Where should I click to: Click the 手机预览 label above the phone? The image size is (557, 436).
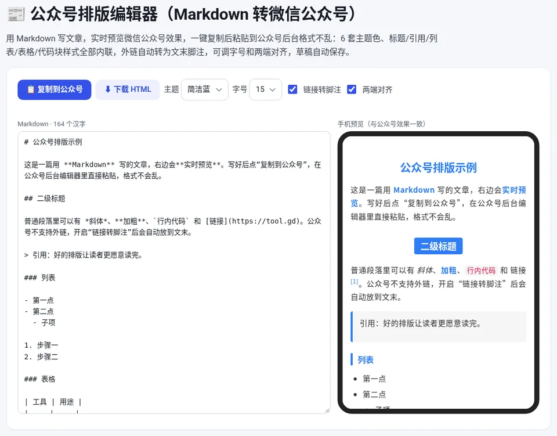[x=382, y=124]
